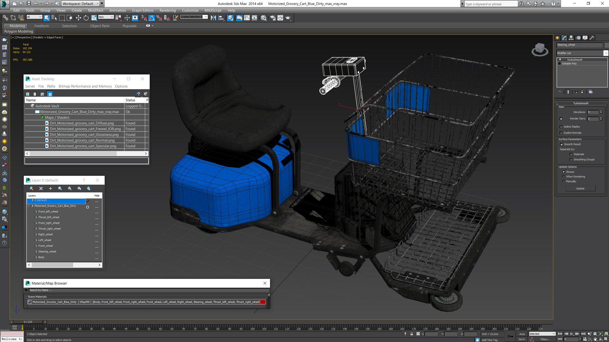
Task: Open the Hierarchy panel tab icon
Action: pos(571,38)
